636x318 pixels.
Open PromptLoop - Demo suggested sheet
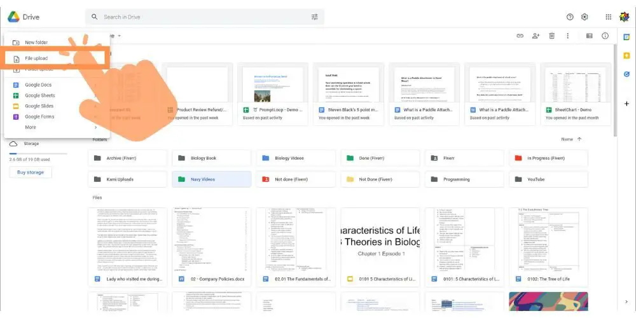click(273, 94)
